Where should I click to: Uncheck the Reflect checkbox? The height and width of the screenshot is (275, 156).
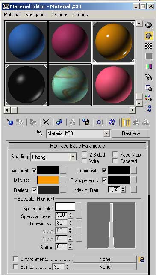pos(34,190)
